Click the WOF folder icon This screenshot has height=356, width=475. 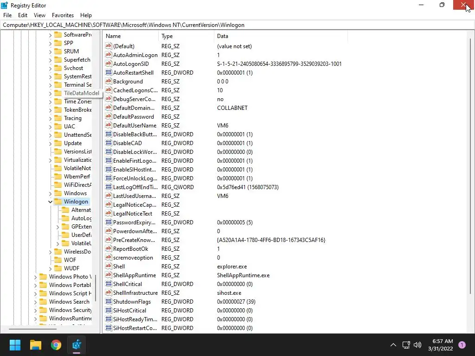[58, 260]
